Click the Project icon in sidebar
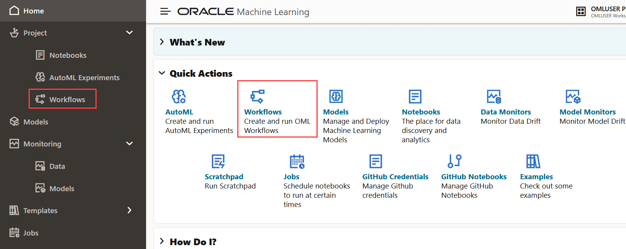Image resolution: width=626 pixels, height=249 pixels. [14, 33]
